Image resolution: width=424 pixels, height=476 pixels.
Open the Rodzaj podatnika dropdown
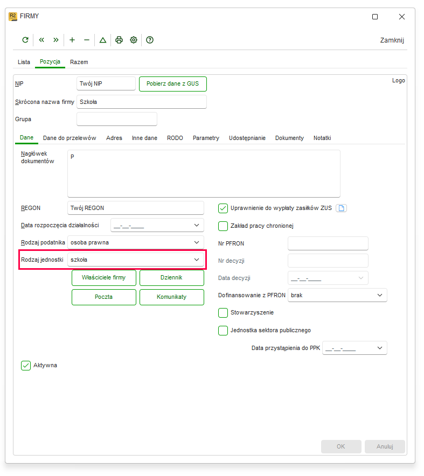136,242
